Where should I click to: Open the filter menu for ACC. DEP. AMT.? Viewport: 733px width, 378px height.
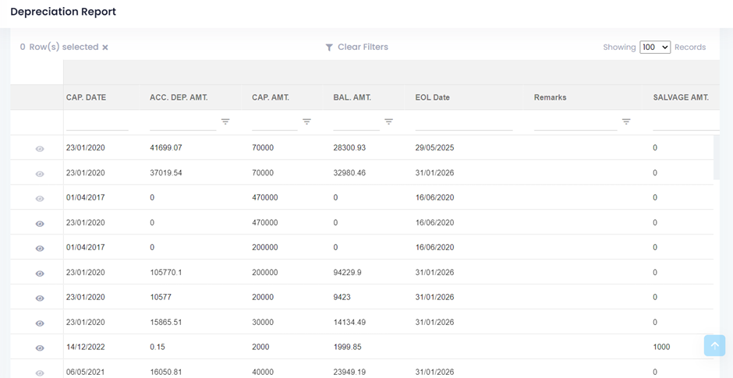225,122
